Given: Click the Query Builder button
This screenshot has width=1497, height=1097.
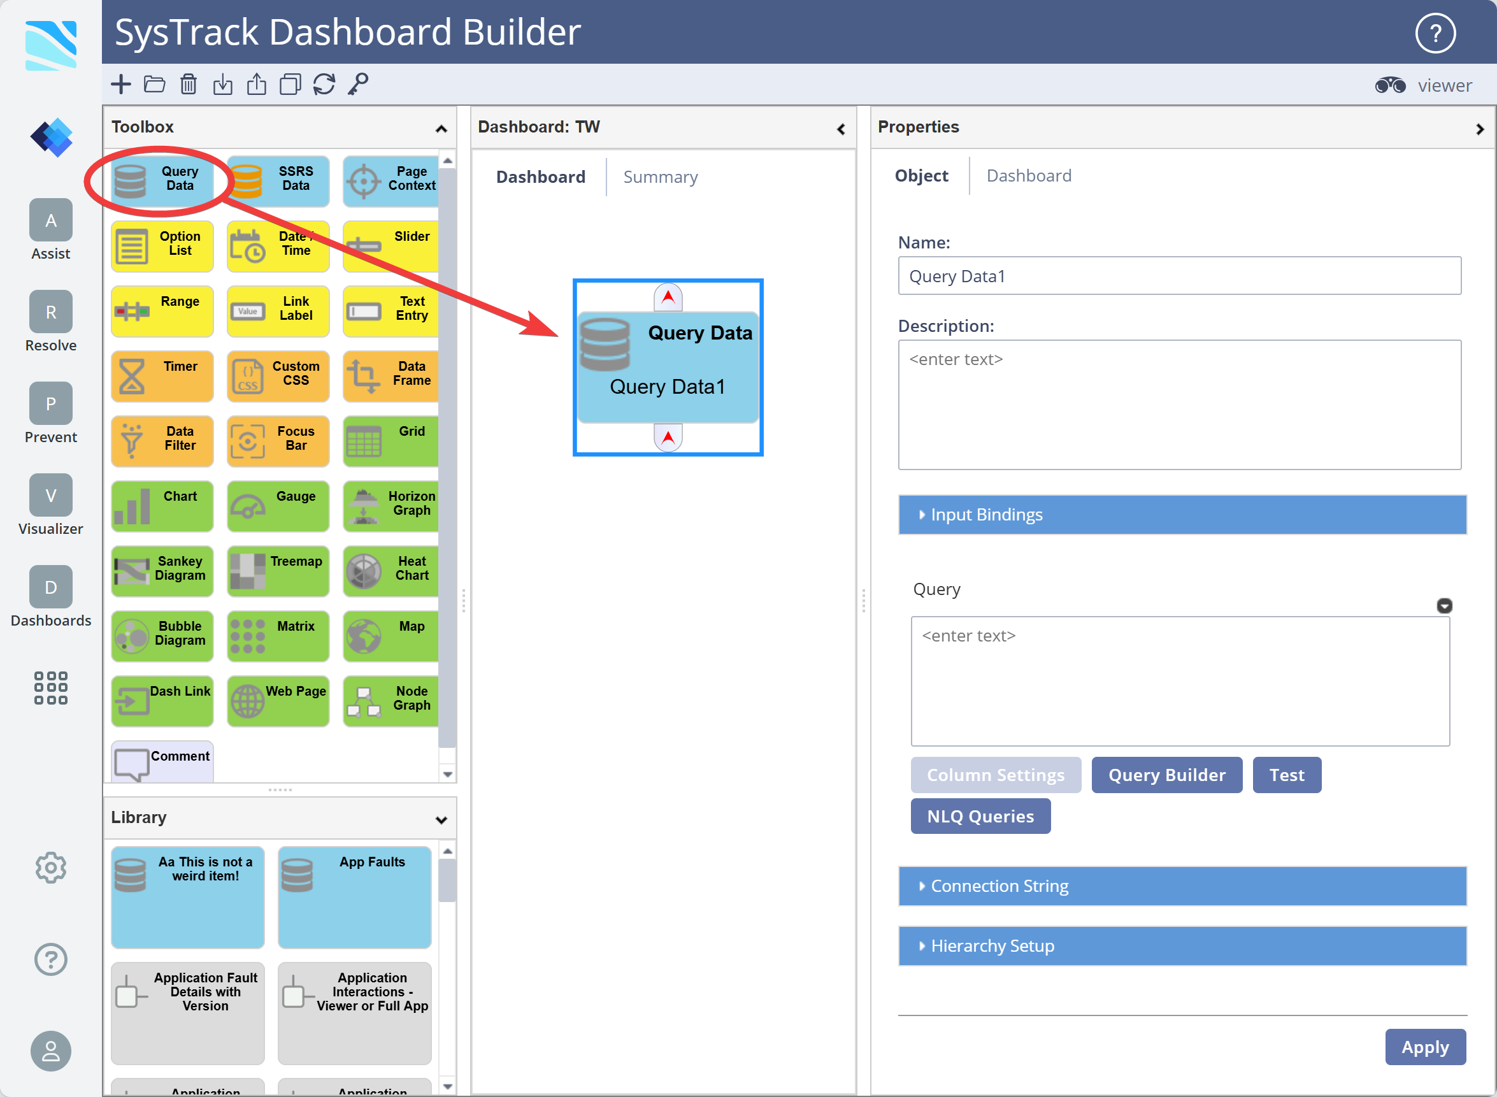Looking at the screenshot, I should [1166, 775].
